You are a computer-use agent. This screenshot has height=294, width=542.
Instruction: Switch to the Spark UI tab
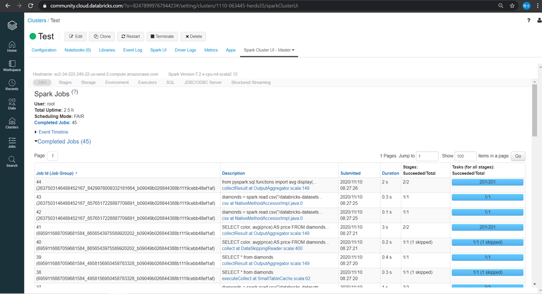(x=158, y=50)
